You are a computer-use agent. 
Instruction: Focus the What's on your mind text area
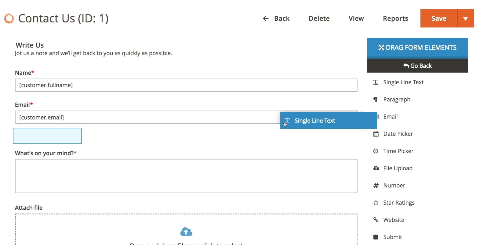(186, 176)
